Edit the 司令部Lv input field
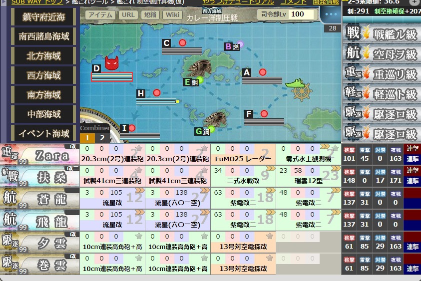Viewport: 421px width, 281px height. coord(302,14)
